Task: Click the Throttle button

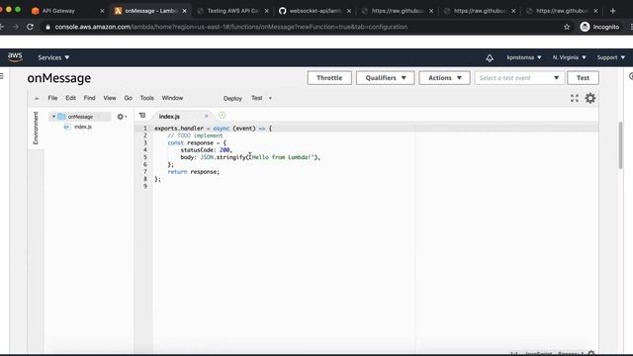Action: [329, 78]
